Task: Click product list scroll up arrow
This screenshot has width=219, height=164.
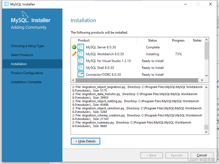Action: click(x=207, y=40)
